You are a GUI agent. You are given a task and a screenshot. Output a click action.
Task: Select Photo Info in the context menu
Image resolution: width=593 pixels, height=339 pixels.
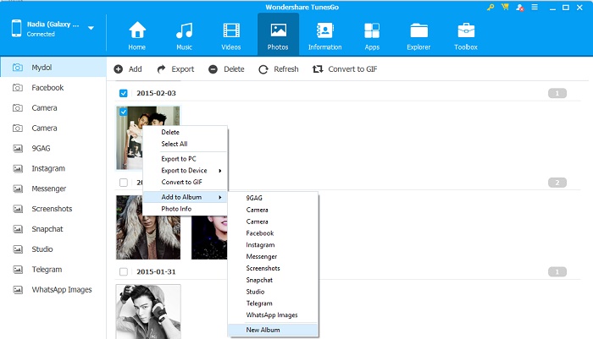coord(178,209)
